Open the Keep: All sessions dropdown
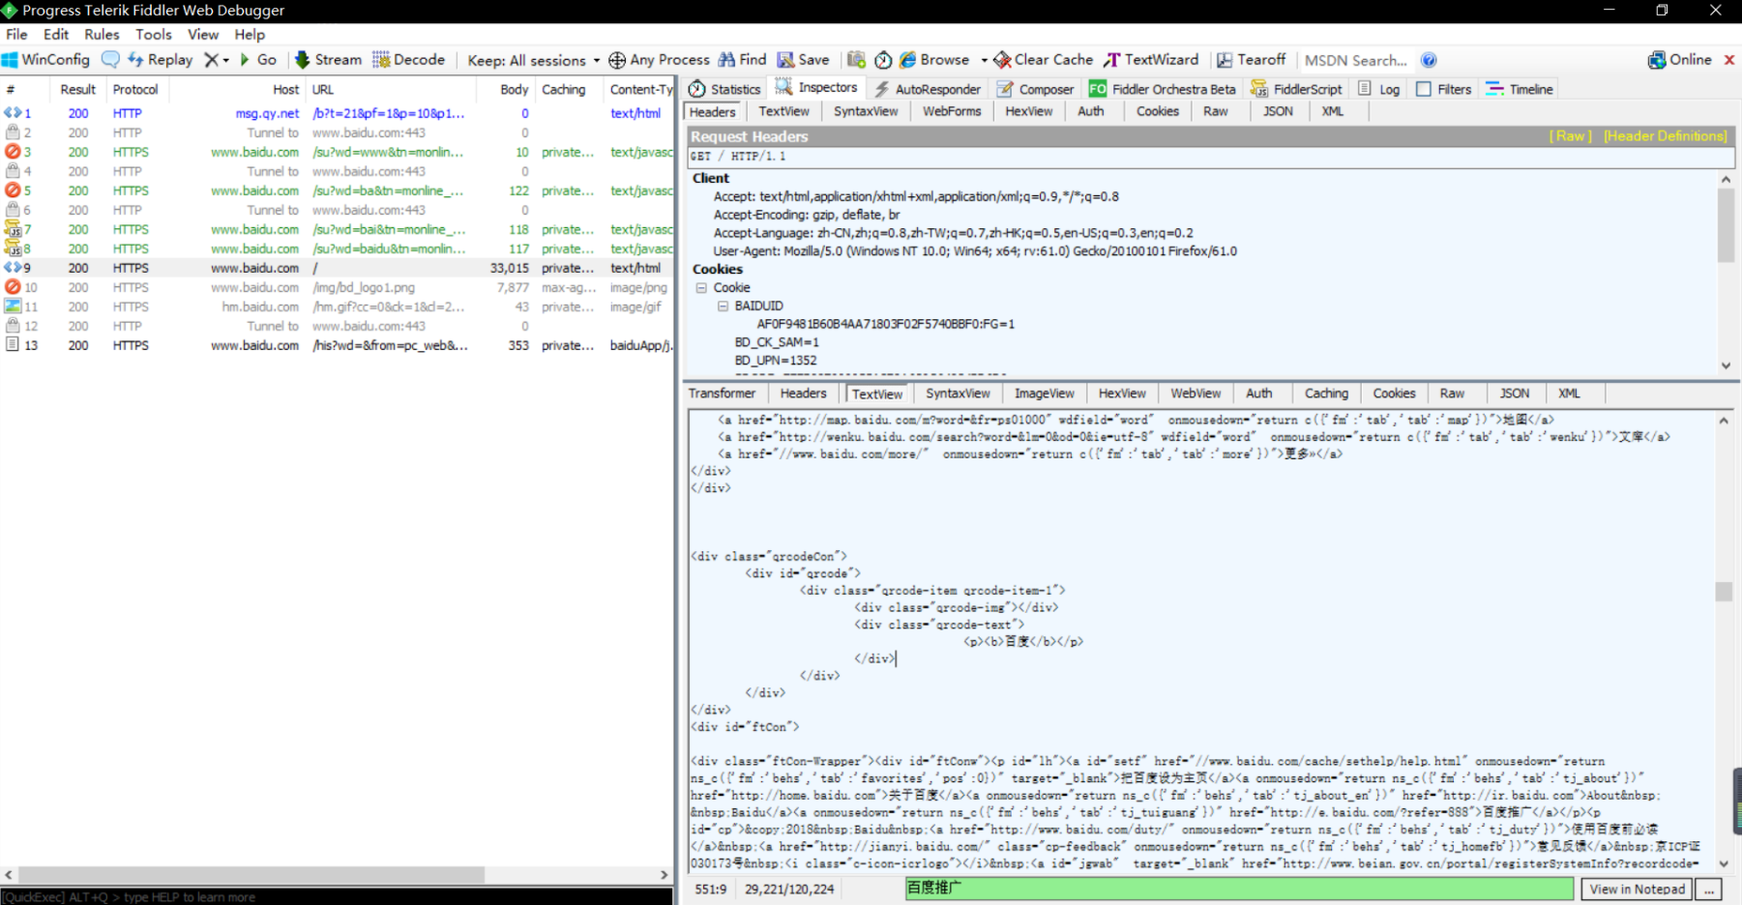The width and height of the screenshot is (1742, 905). coord(534,60)
